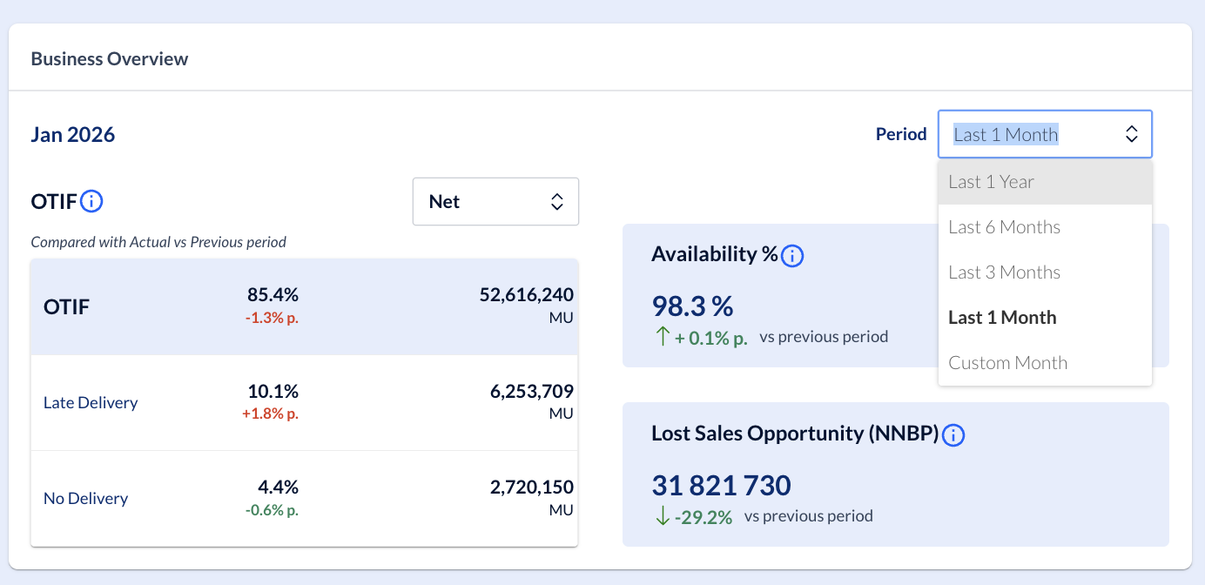
Task: Click the Late Delivery row label
Action: pos(91,403)
